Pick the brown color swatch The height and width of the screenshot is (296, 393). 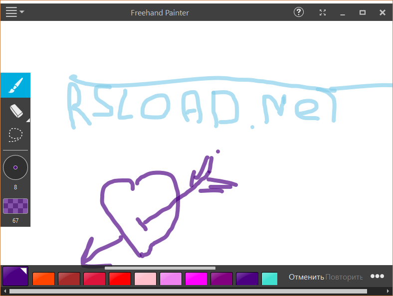tap(69, 279)
